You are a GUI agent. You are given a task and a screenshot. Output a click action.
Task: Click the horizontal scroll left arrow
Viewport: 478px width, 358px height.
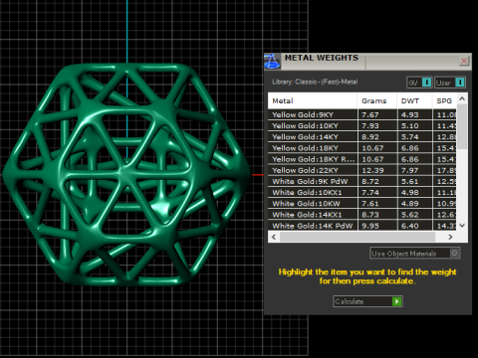point(274,237)
